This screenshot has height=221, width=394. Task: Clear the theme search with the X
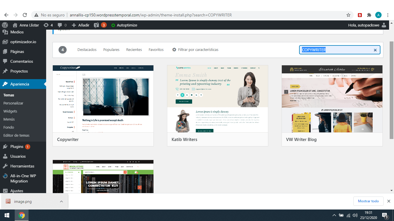[x=375, y=50]
